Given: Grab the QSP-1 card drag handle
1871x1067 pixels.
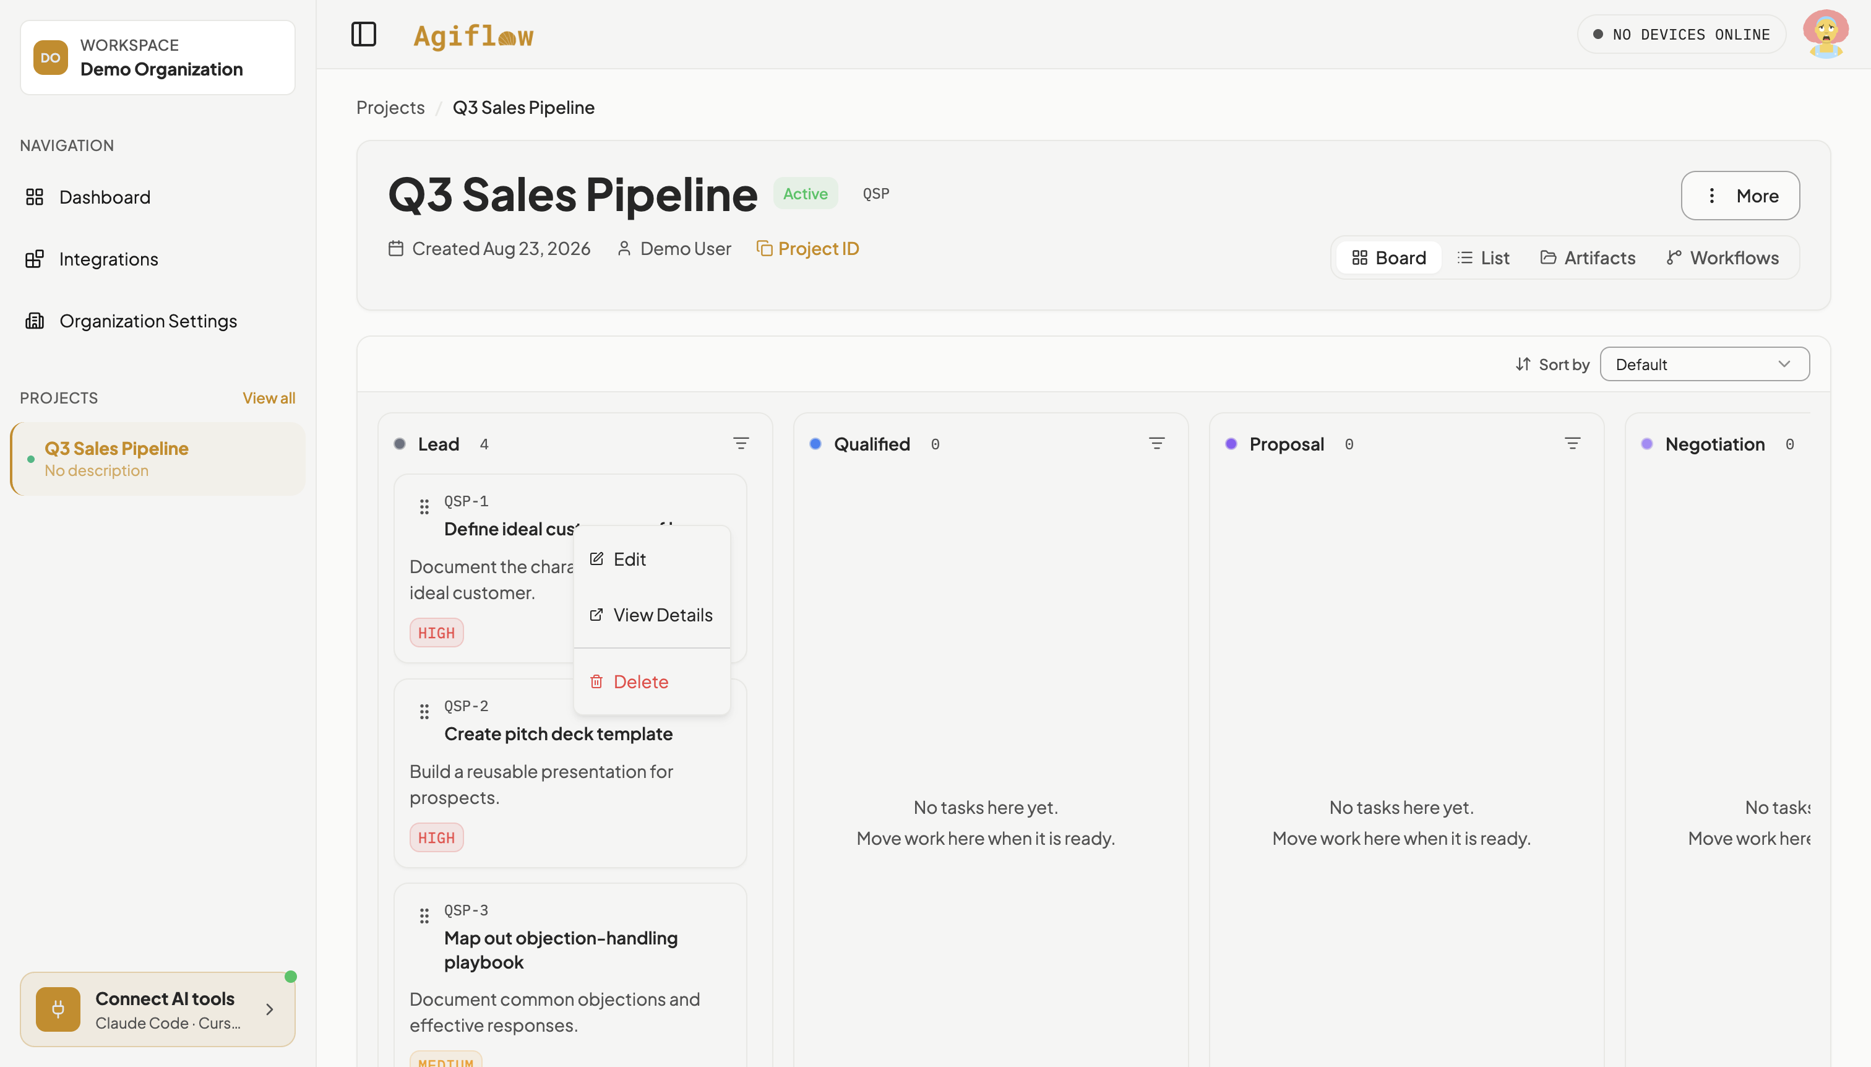Looking at the screenshot, I should (x=424, y=506).
